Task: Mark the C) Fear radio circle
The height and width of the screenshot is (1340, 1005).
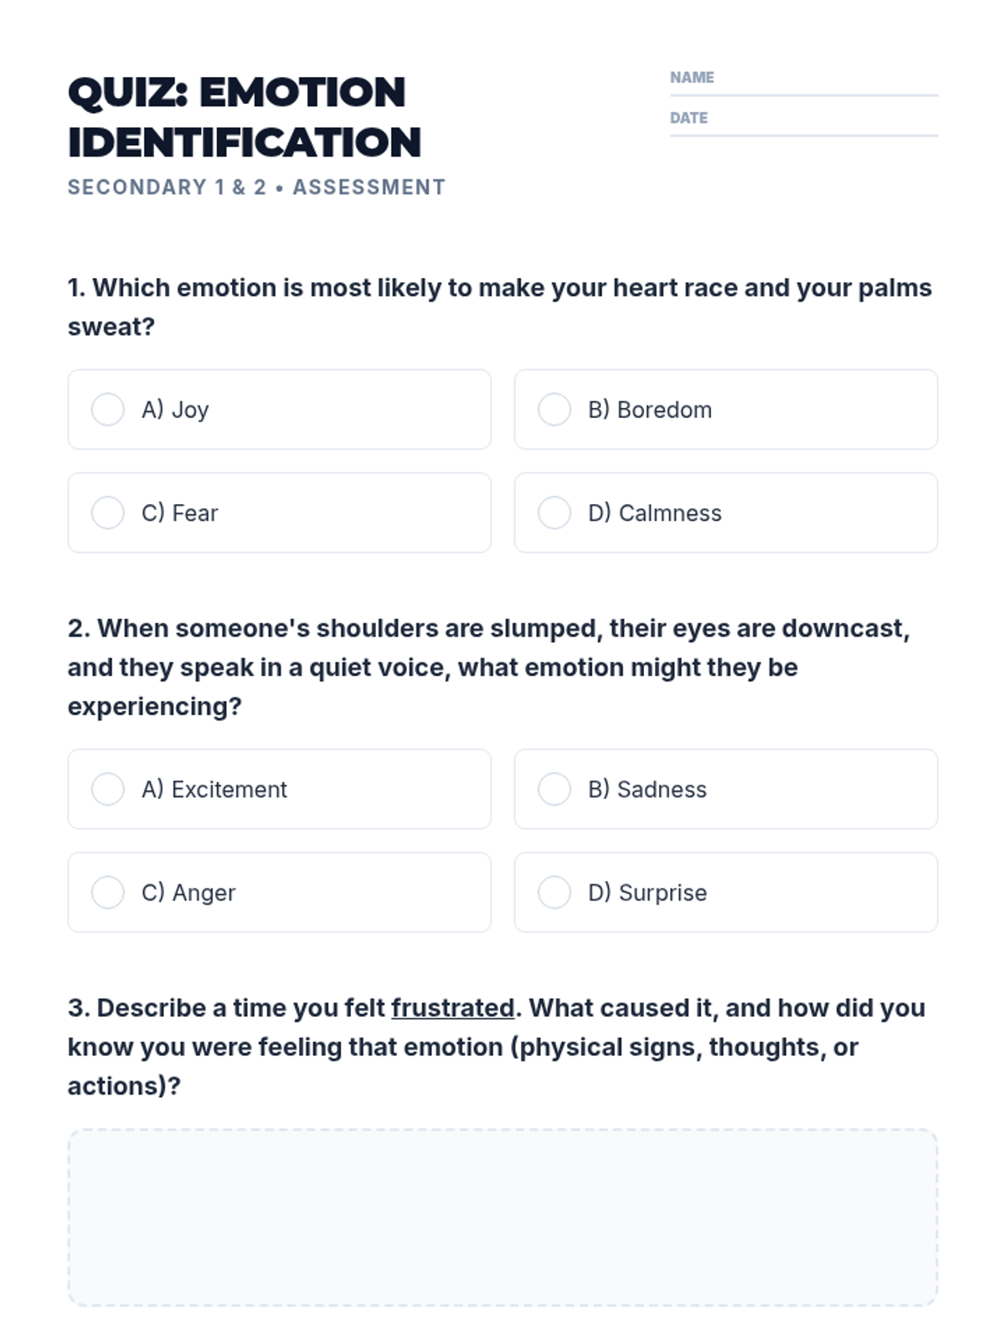Action: [108, 513]
